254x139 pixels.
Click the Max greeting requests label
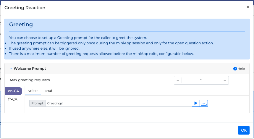30,80
